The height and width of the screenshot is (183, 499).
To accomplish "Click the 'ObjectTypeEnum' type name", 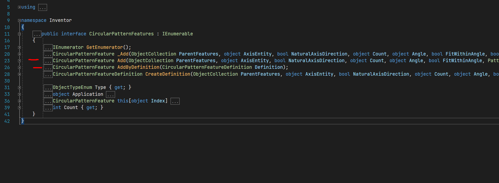I will click(73, 87).
